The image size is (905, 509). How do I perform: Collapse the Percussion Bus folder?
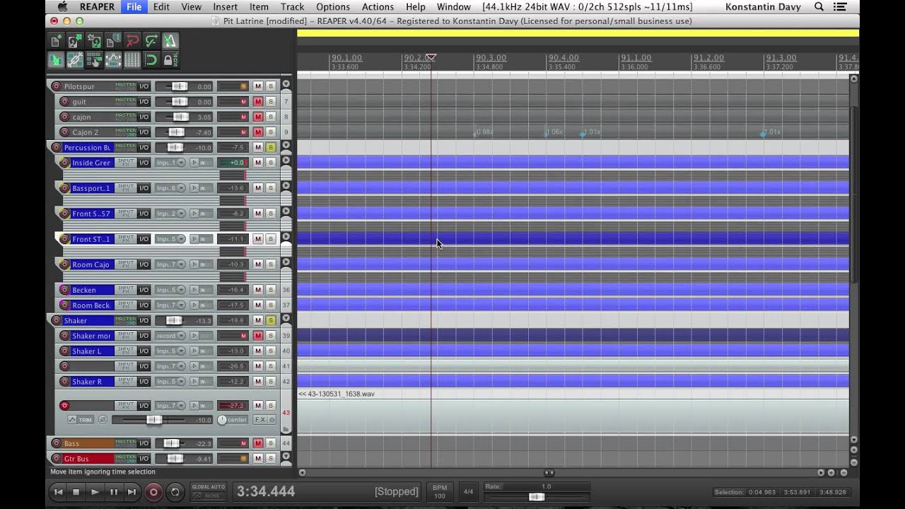286,145
